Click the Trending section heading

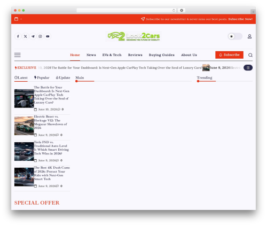pos(205,77)
